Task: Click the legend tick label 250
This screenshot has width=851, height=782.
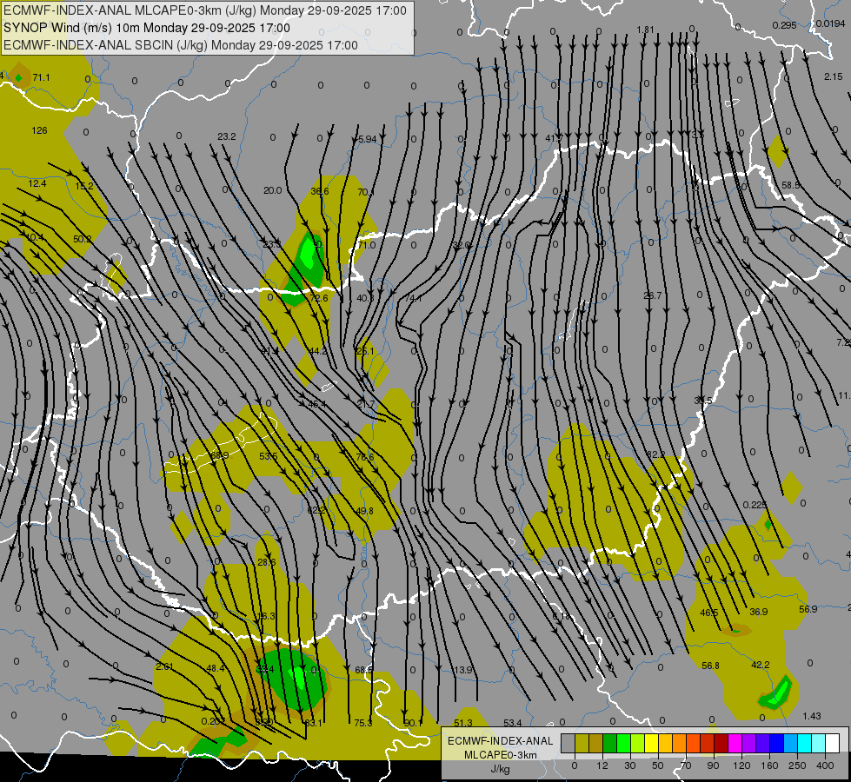Action: tap(797, 765)
